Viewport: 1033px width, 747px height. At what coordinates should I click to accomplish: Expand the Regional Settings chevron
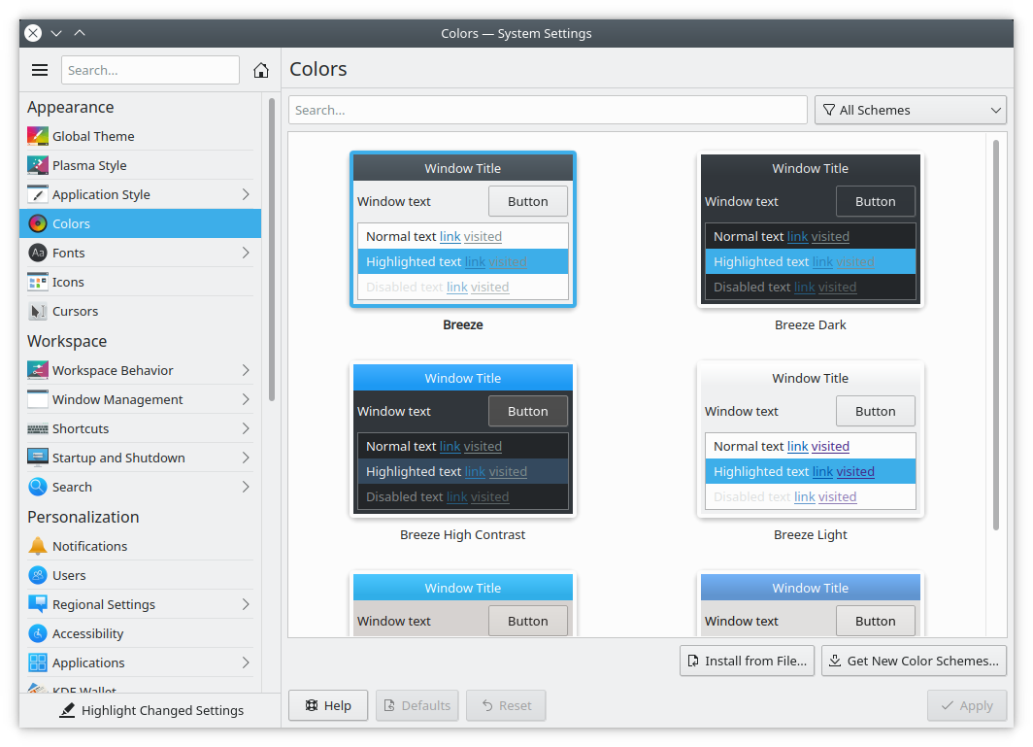246,604
